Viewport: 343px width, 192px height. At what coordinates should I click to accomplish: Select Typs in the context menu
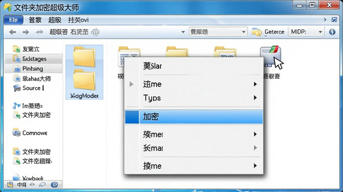[194, 98]
